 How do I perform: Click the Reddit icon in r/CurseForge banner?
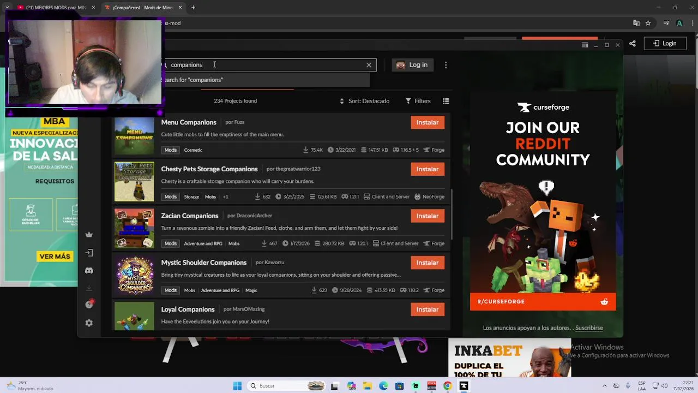click(604, 302)
